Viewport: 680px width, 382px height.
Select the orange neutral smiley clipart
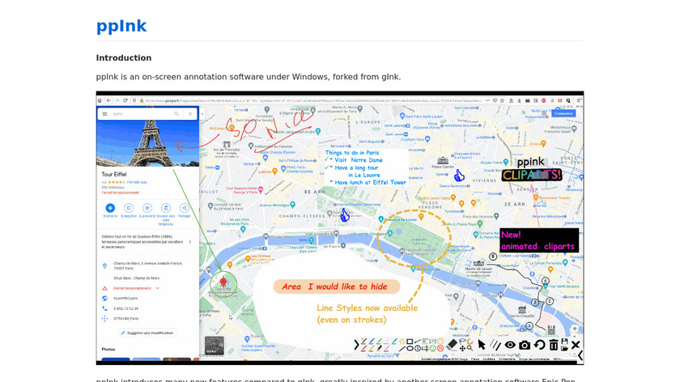pyautogui.click(x=440, y=342)
